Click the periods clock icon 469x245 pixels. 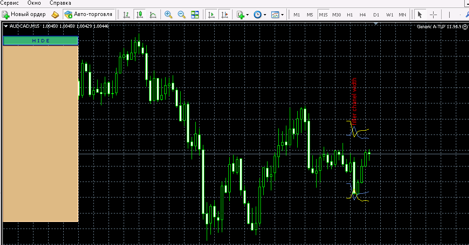coord(258,14)
